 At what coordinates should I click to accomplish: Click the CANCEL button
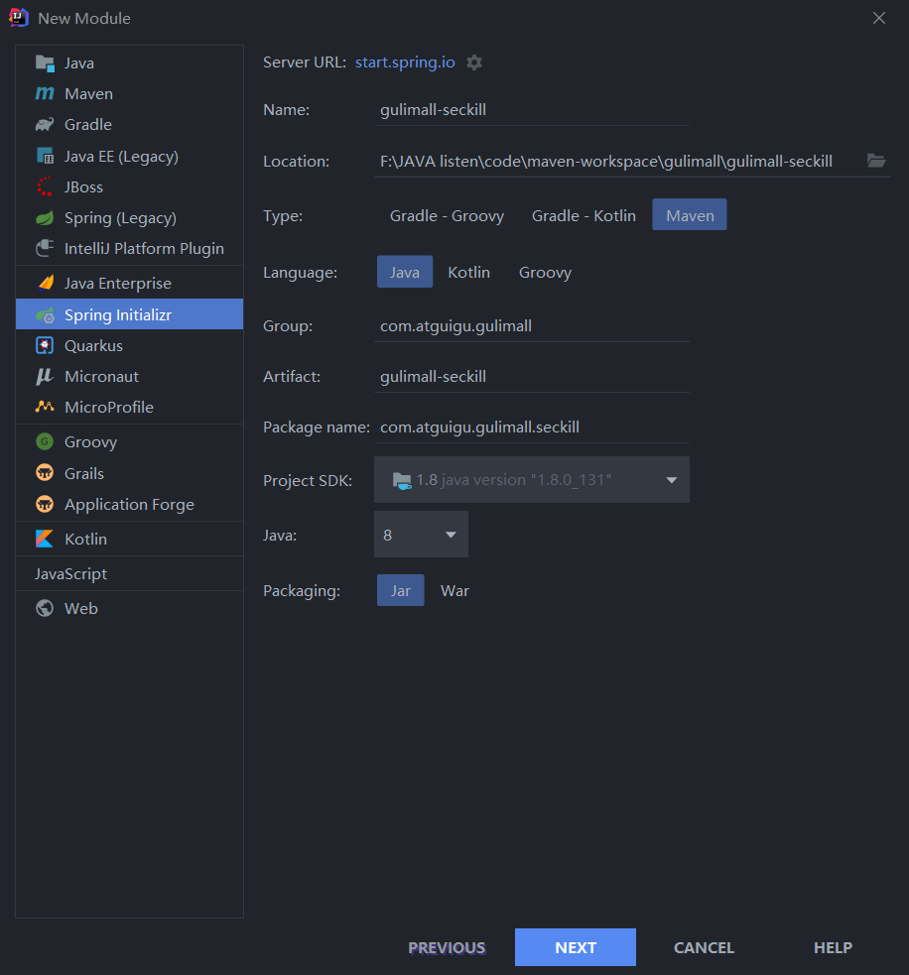(704, 947)
